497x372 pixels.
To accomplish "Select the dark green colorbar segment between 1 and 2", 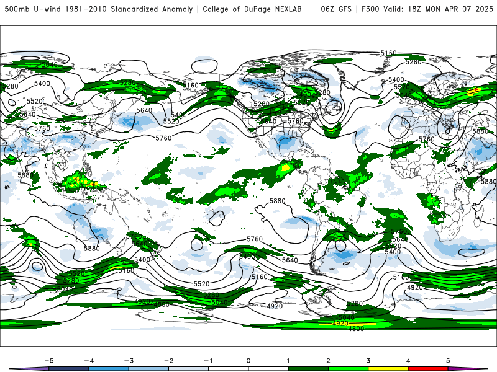I will 308,369.
